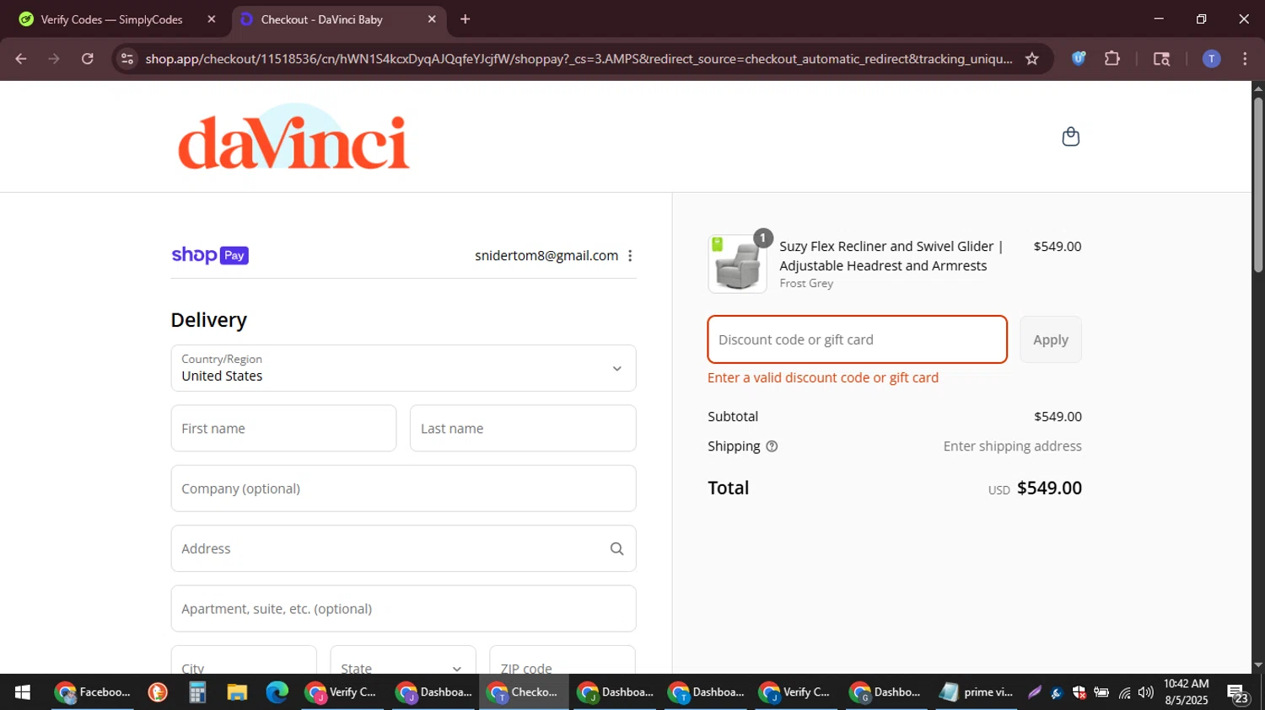Open the browser extensions puzzle icon
This screenshot has width=1265, height=710.
pyautogui.click(x=1112, y=59)
